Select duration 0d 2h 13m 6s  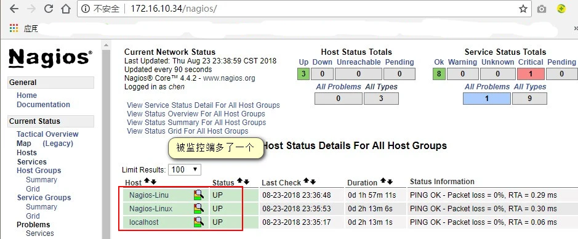pyautogui.click(x=370, y=209)
